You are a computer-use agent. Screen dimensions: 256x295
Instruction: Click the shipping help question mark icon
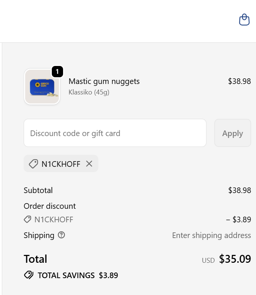click(x=62, y=235)
